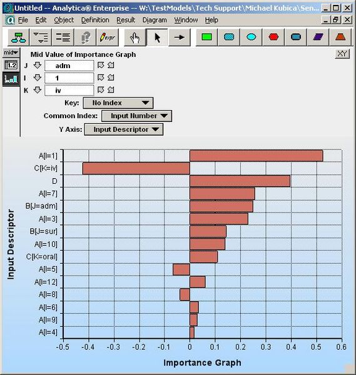Restore the inner document window
Screen dimensions: 356x375
335,20
